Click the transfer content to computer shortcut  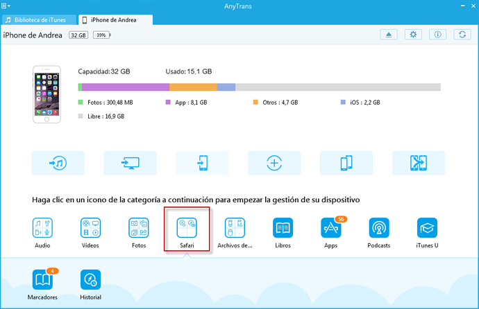point(130,163)
